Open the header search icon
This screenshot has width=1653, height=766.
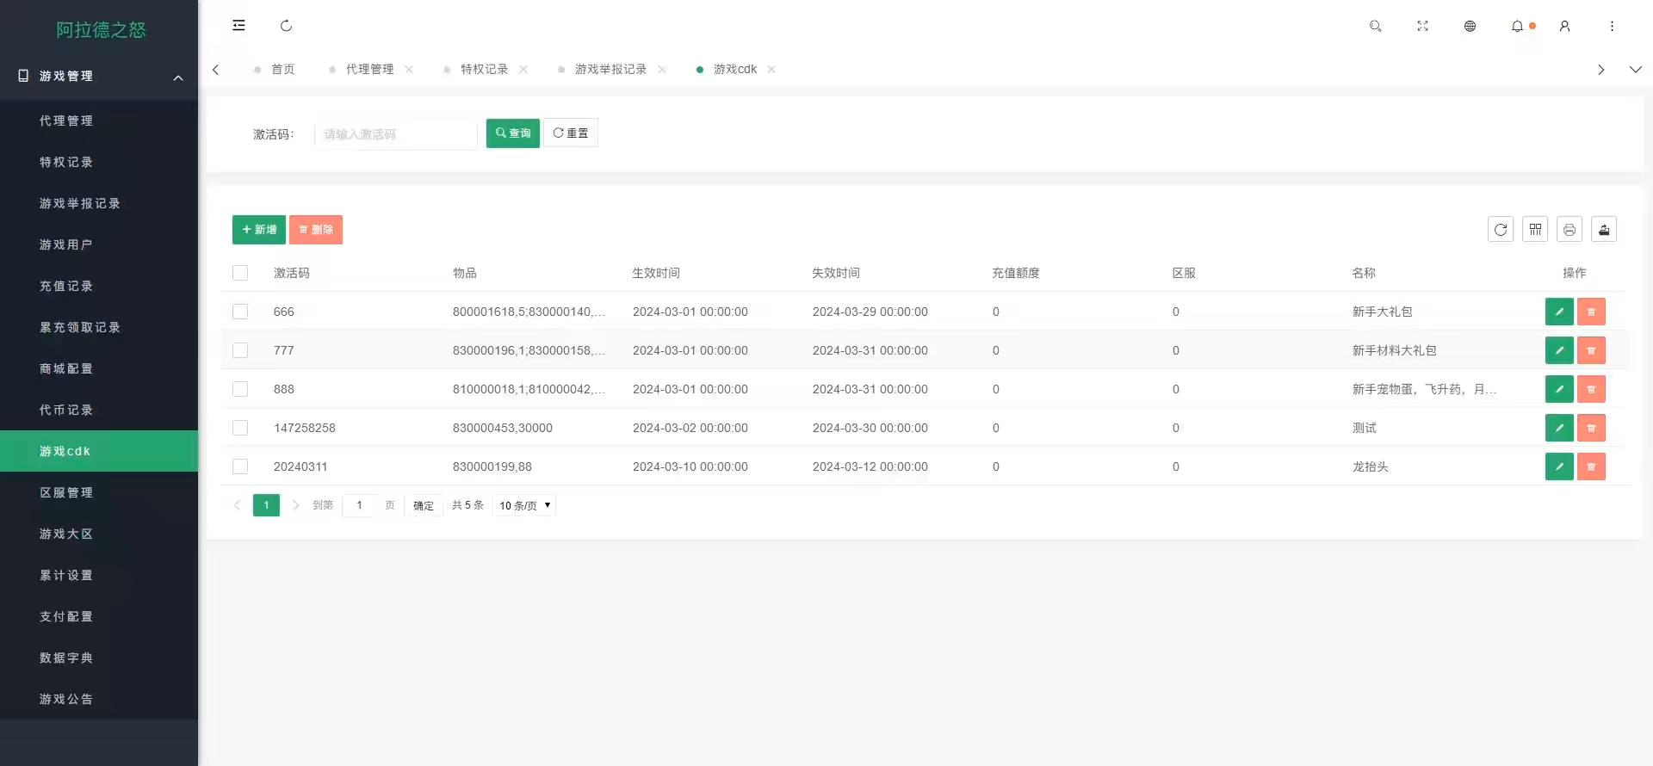(x=1376, y=26)
